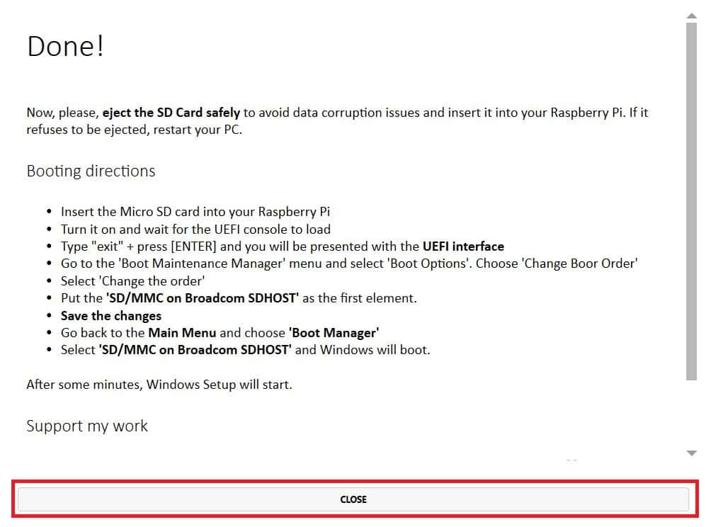Click 'After some minutes, Windows Setup will start'

tap(159, 385)
